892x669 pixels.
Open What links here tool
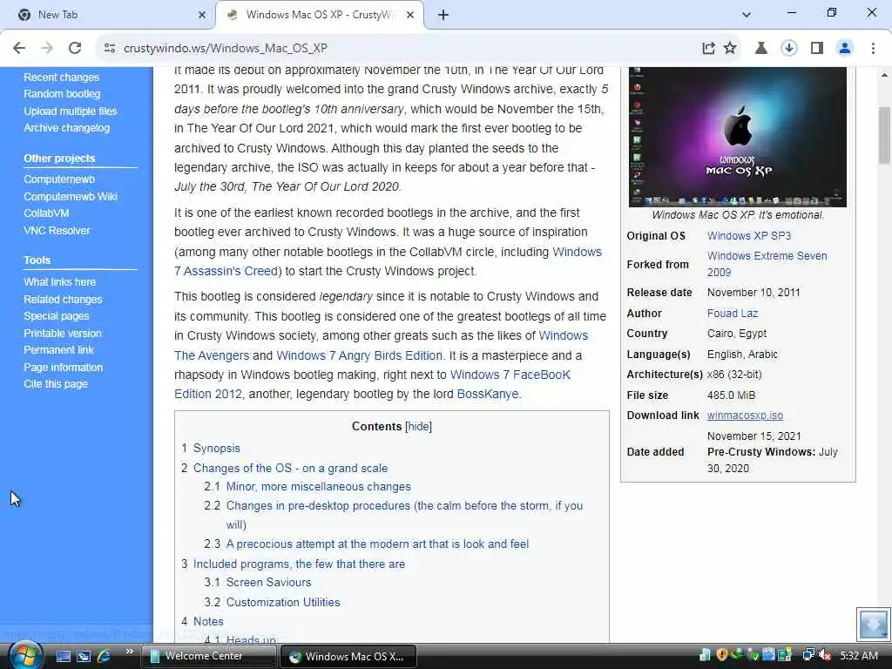pyautogui.click(x=60, y=281)
